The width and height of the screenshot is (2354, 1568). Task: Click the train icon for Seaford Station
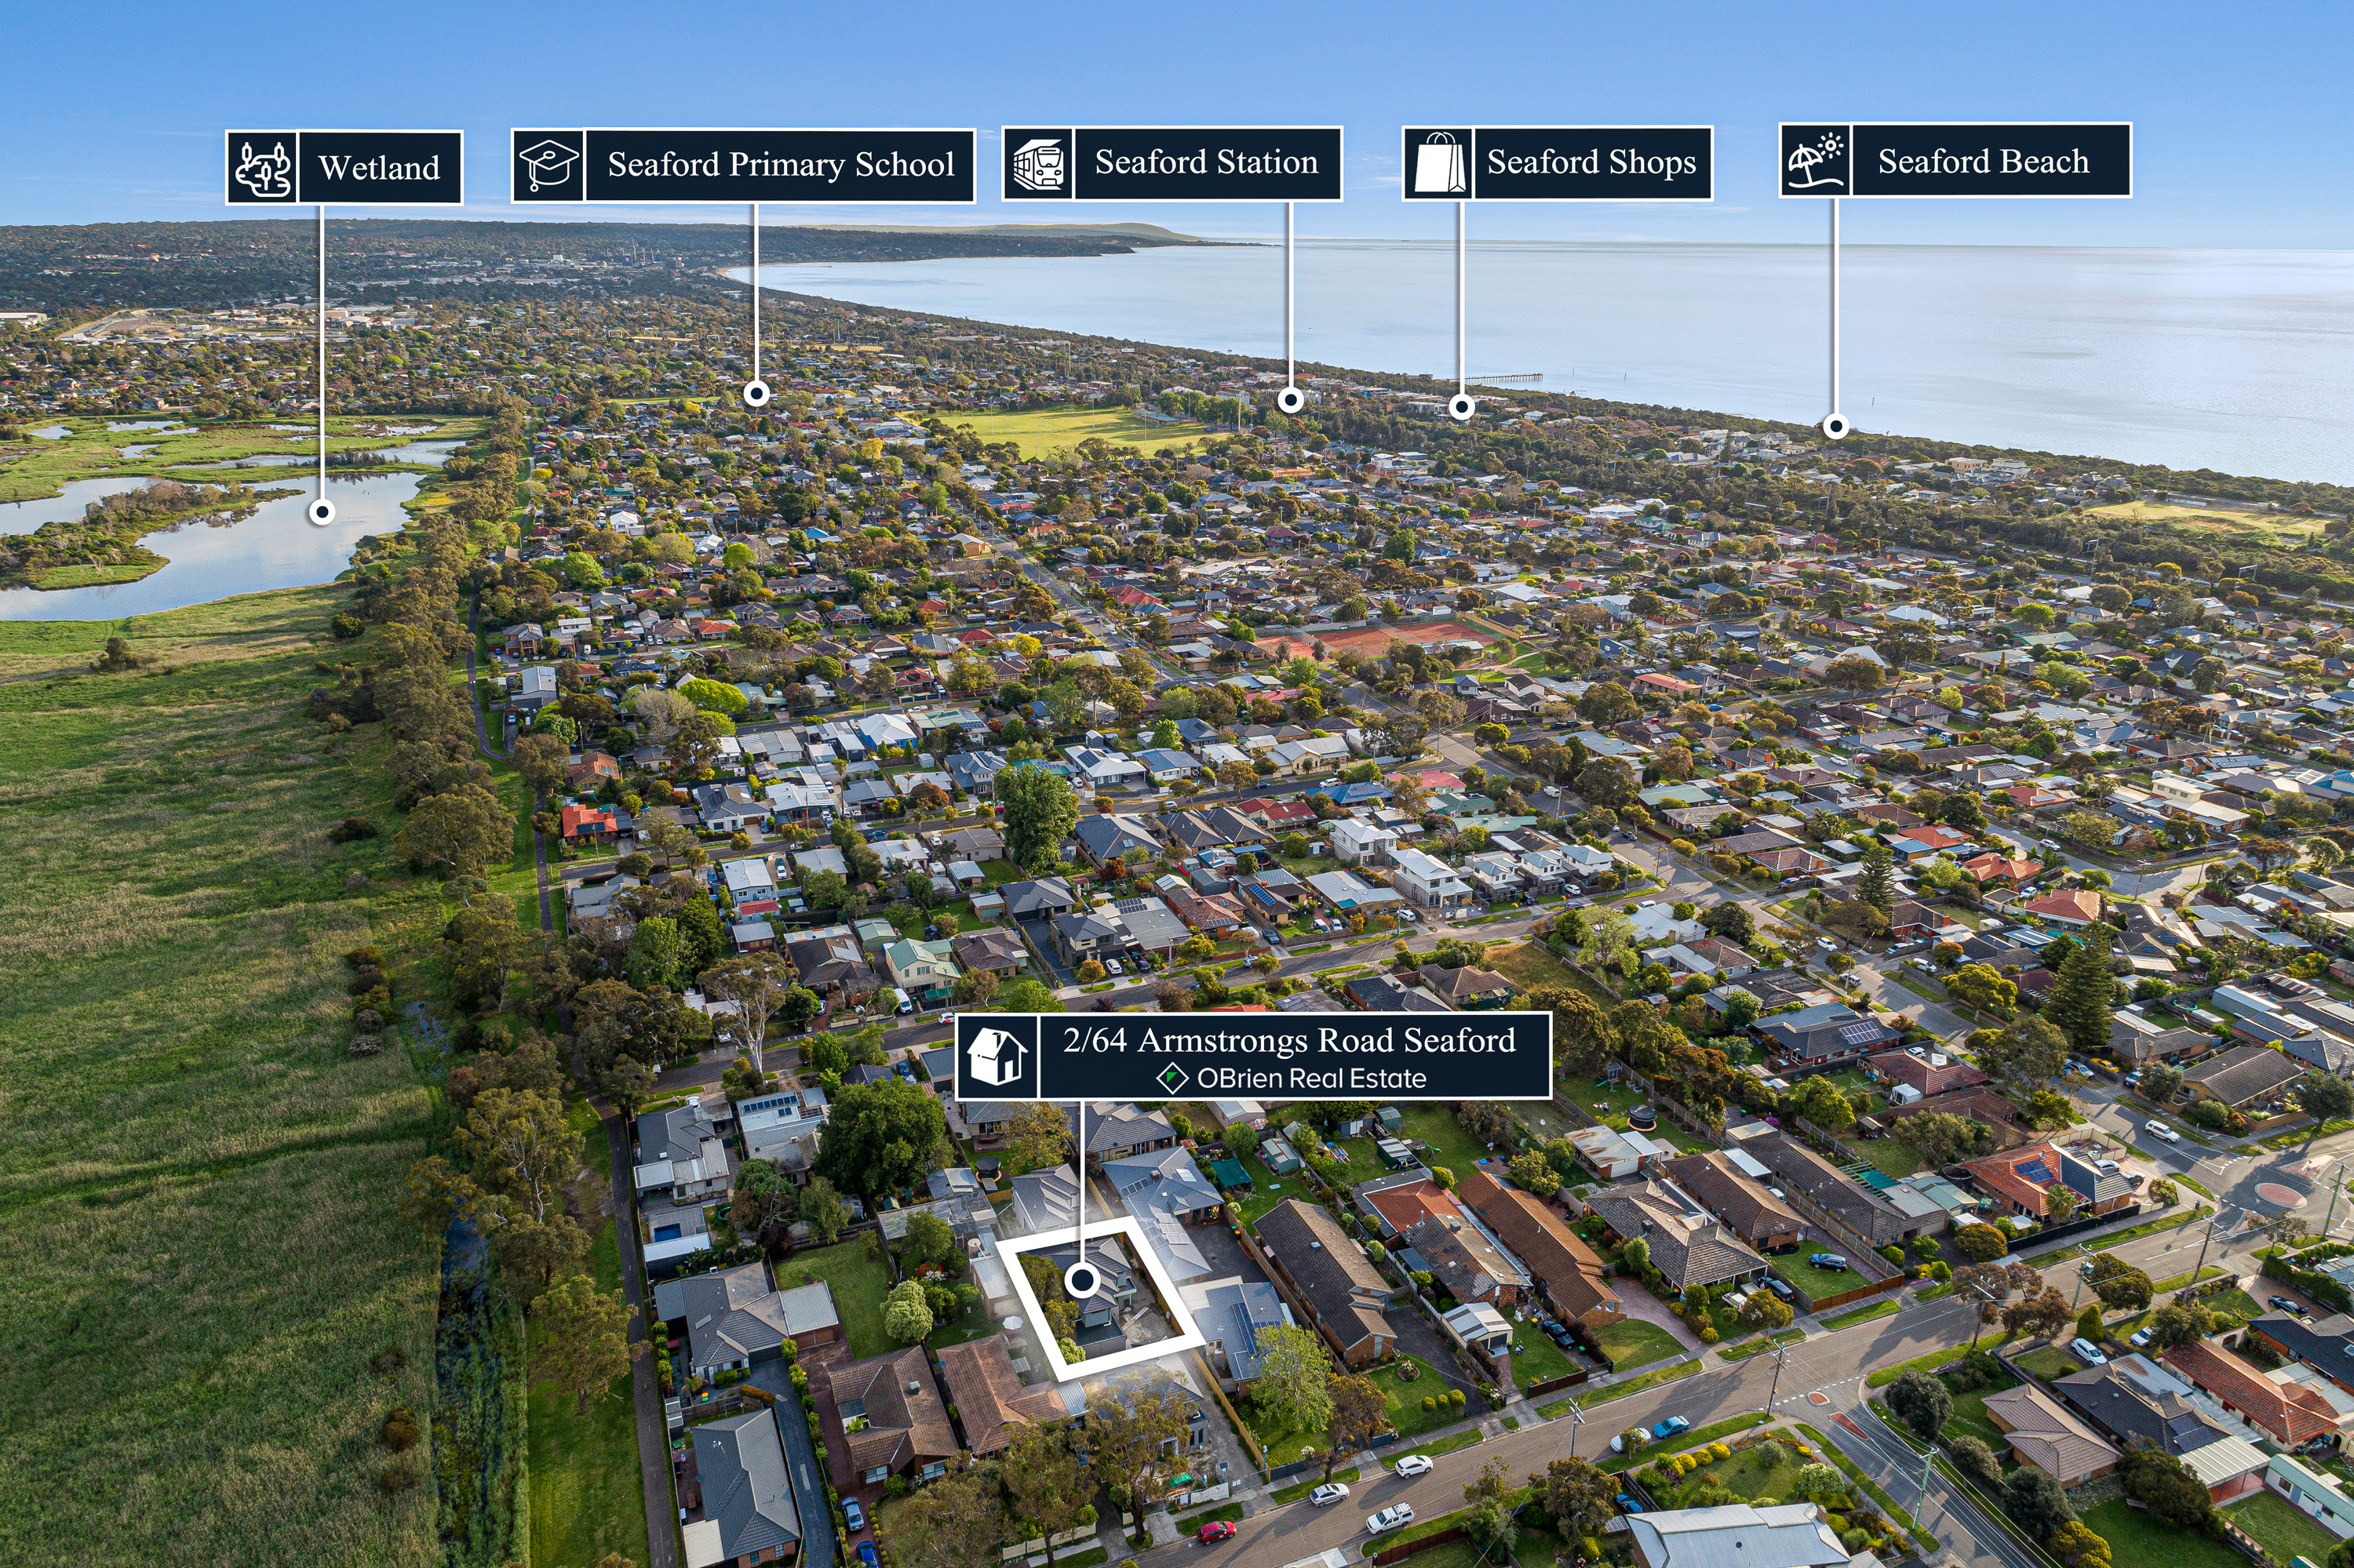(x=1038, y=163)
